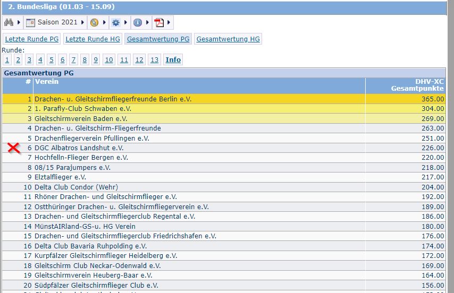Click the blue gear settings icon

tap(116, 22)
